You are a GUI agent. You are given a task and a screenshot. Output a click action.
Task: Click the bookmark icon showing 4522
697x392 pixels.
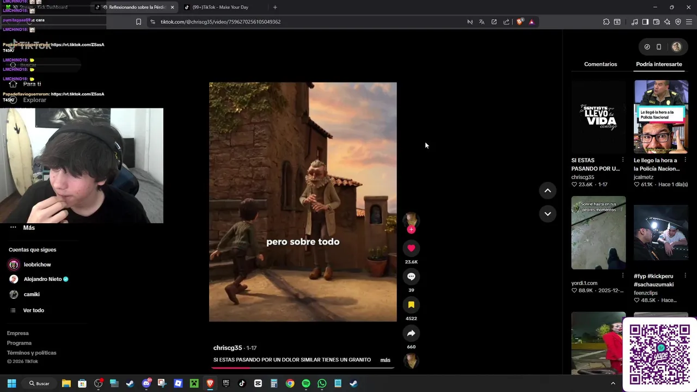click(x=411, y=305)
